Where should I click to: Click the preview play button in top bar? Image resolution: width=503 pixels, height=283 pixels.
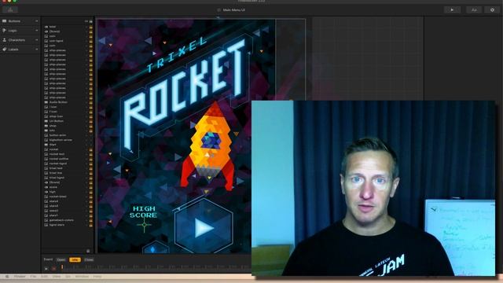453,10
